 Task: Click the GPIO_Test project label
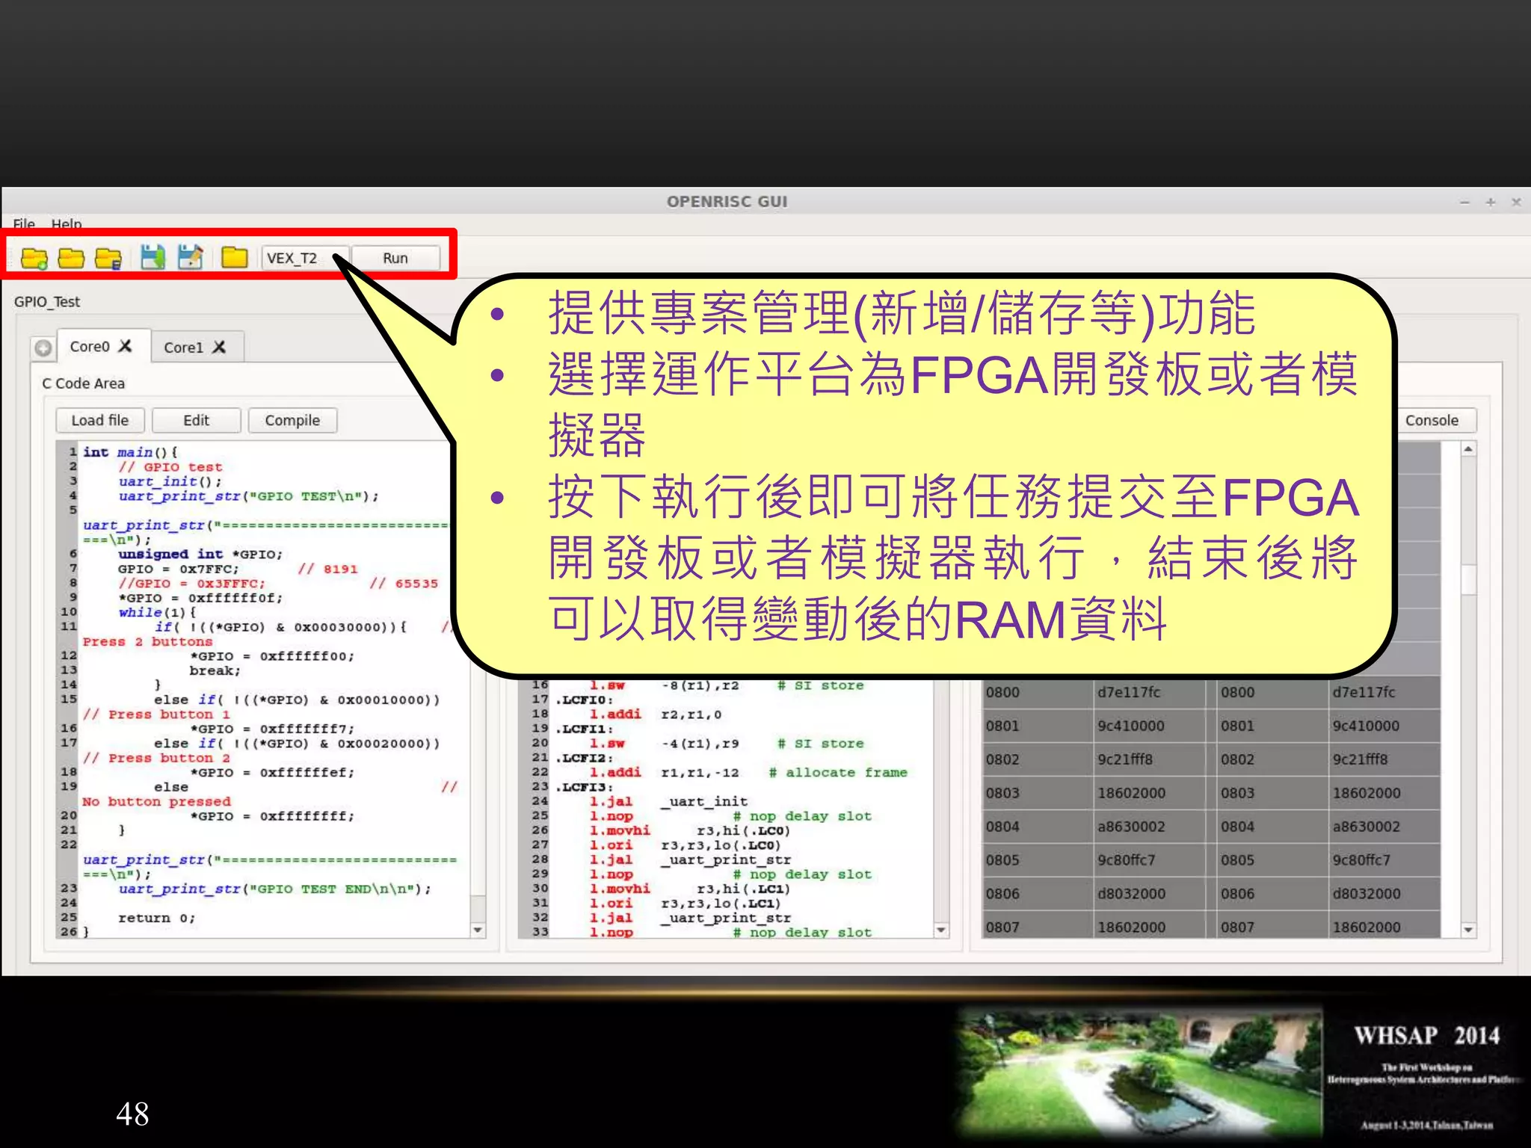coord(47,302)
